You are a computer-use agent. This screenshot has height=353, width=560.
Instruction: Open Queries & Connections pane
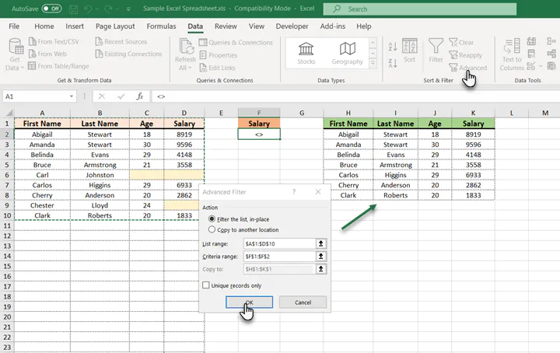236,43
